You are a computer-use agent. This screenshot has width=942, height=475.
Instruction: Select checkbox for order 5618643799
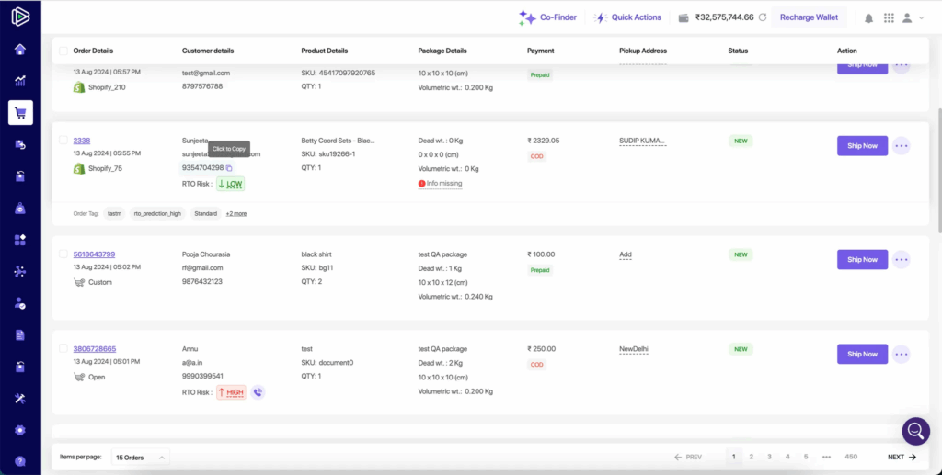point(63,254)
